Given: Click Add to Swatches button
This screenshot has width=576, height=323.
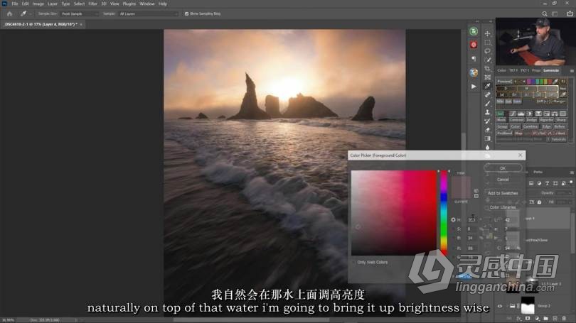Looking at the screenshot, I should (503, 193).
